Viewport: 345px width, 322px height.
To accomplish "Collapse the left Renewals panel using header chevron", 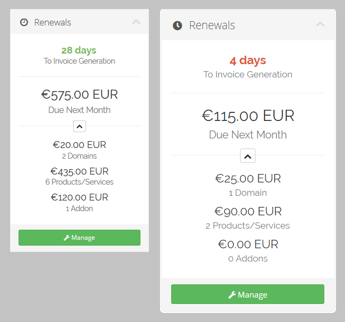I will [x=136, y=22].
